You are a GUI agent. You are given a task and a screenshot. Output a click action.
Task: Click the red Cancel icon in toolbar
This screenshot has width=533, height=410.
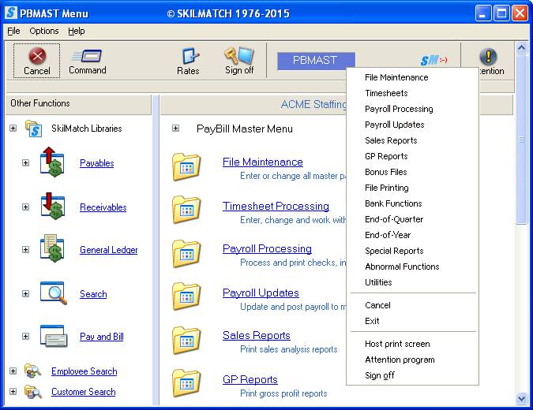tap(37, 56)
